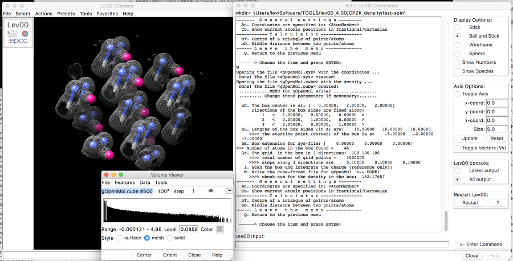Open Favorites menu in Chimera
The width and height of the screenshot is (513, 261).
click(107, 13)
